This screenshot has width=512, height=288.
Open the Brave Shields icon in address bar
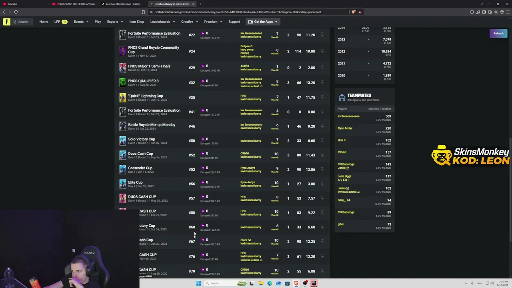(x=353, y=12)
